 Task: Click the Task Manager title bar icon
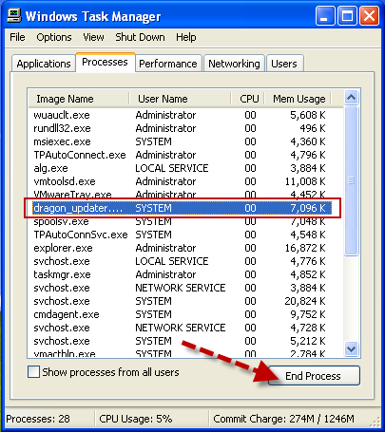click(x=14, y=15)
